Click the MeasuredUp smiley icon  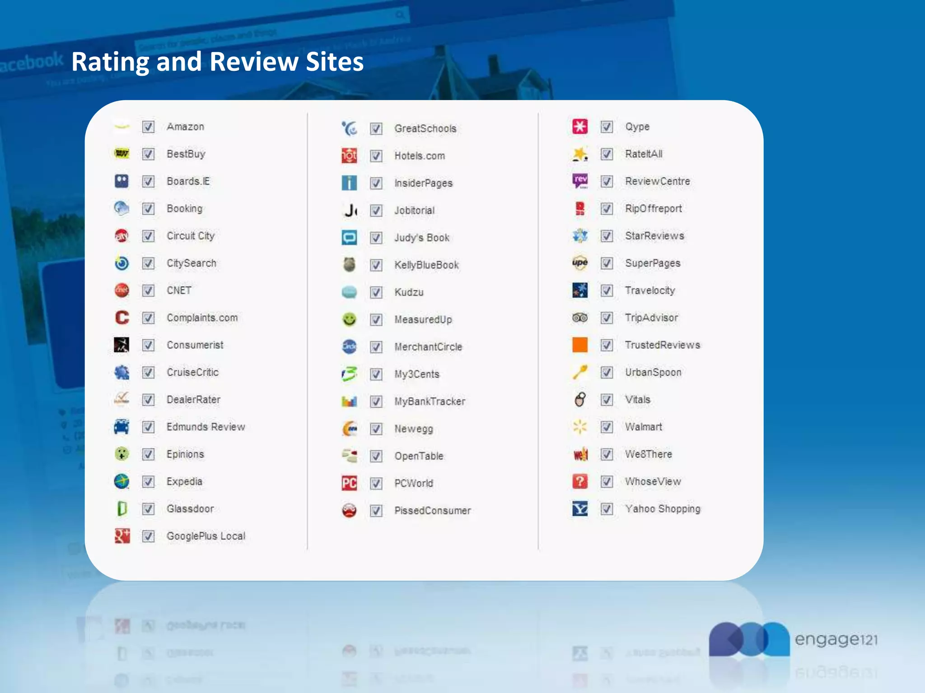click(349, 319)
